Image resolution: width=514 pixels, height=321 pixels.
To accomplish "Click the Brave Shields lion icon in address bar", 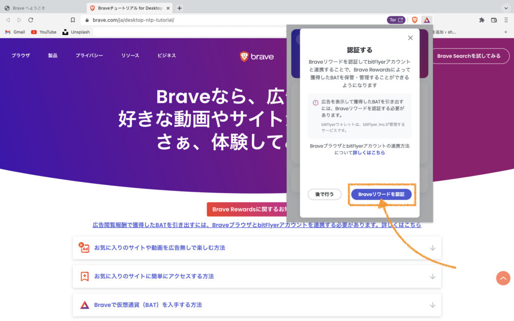I will click(415, 20).
